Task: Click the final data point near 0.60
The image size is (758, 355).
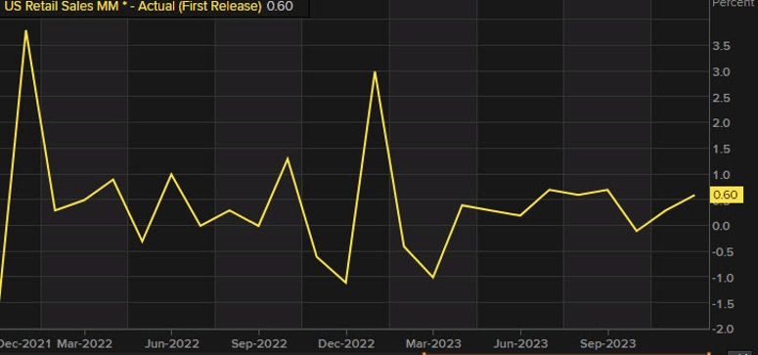Action: [x=694, y=195]
